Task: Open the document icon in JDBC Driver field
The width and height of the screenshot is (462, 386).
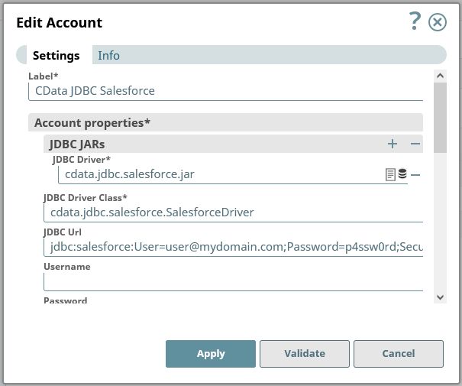Action: 390,174
